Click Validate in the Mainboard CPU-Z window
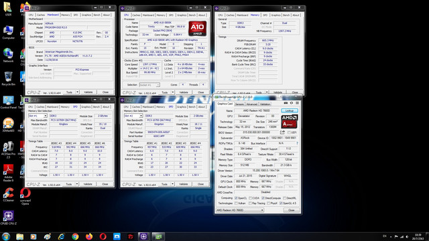 click(x=88, y=92)
